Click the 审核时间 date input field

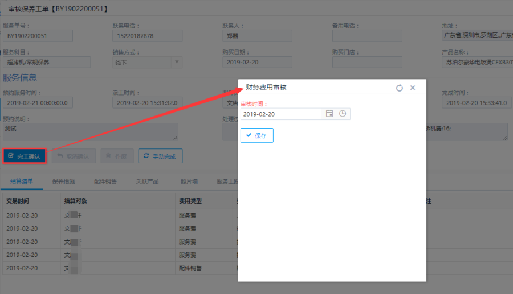click(x=282, y=114)
